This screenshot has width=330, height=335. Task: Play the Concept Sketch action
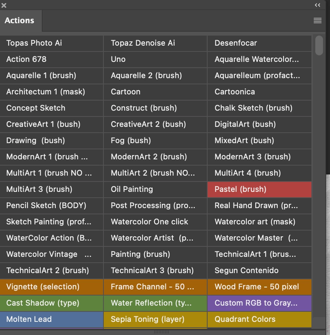[x=52, y=108]
